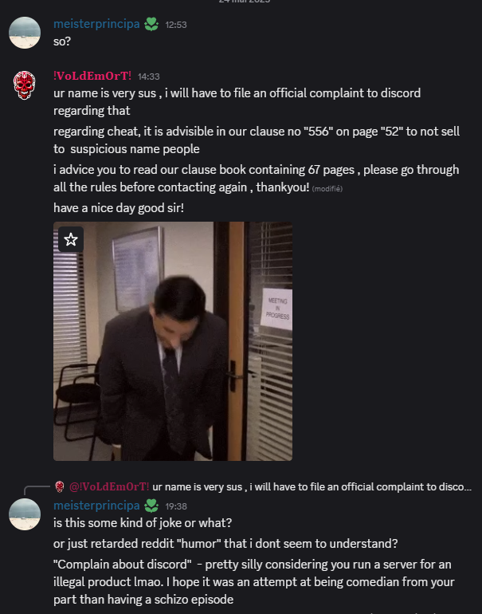Click the @!VoLdEmOrT! mention in the reply
This screenshot has width=482, height=614.
109,486
